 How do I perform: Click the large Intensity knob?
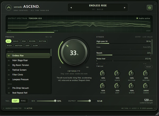pyautogui.click(x=74, y=52)
